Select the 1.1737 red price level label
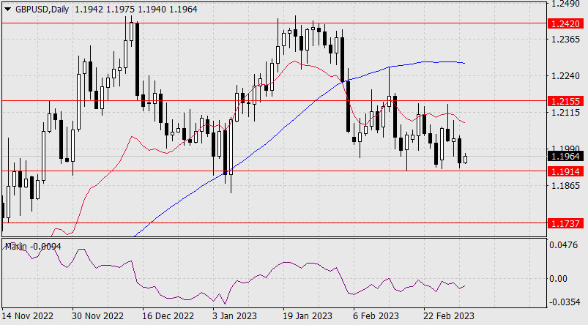 click(x=565, y=223)
